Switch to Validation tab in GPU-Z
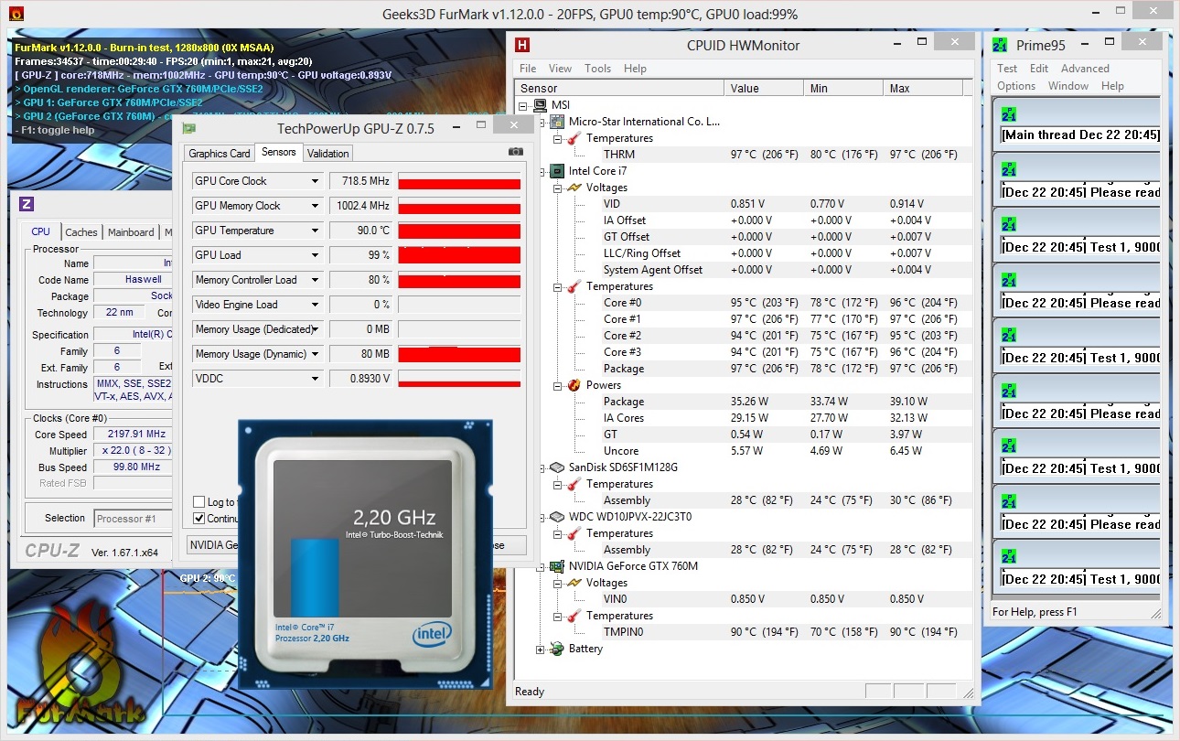1180x741 pixels. tap(328, 154)
